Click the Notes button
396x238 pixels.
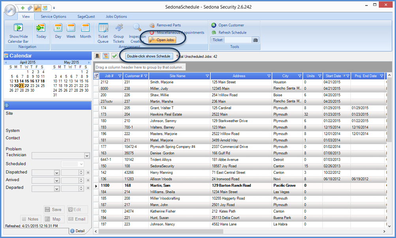pyautogui.click(x=30, y=219)
